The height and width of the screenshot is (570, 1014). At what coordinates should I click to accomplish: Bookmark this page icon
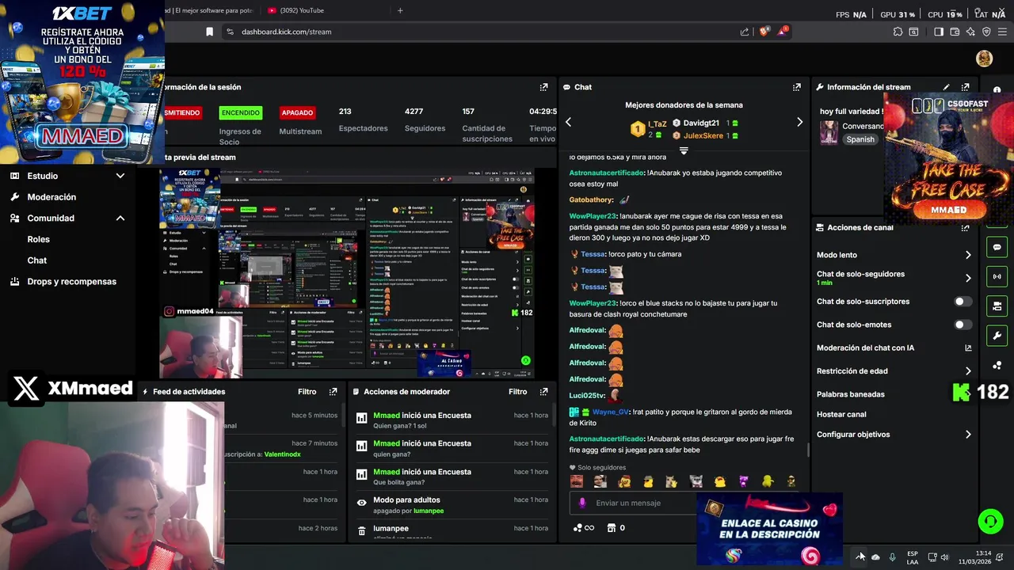coord(209,32)
